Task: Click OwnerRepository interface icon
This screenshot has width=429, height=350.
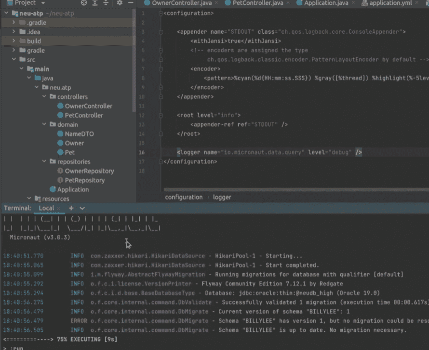Action: (60, 171)
